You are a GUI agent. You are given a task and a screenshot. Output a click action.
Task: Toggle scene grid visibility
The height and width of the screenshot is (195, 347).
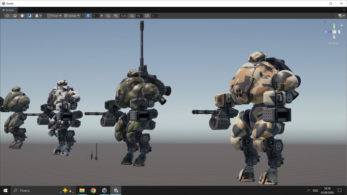click(88, 16)
